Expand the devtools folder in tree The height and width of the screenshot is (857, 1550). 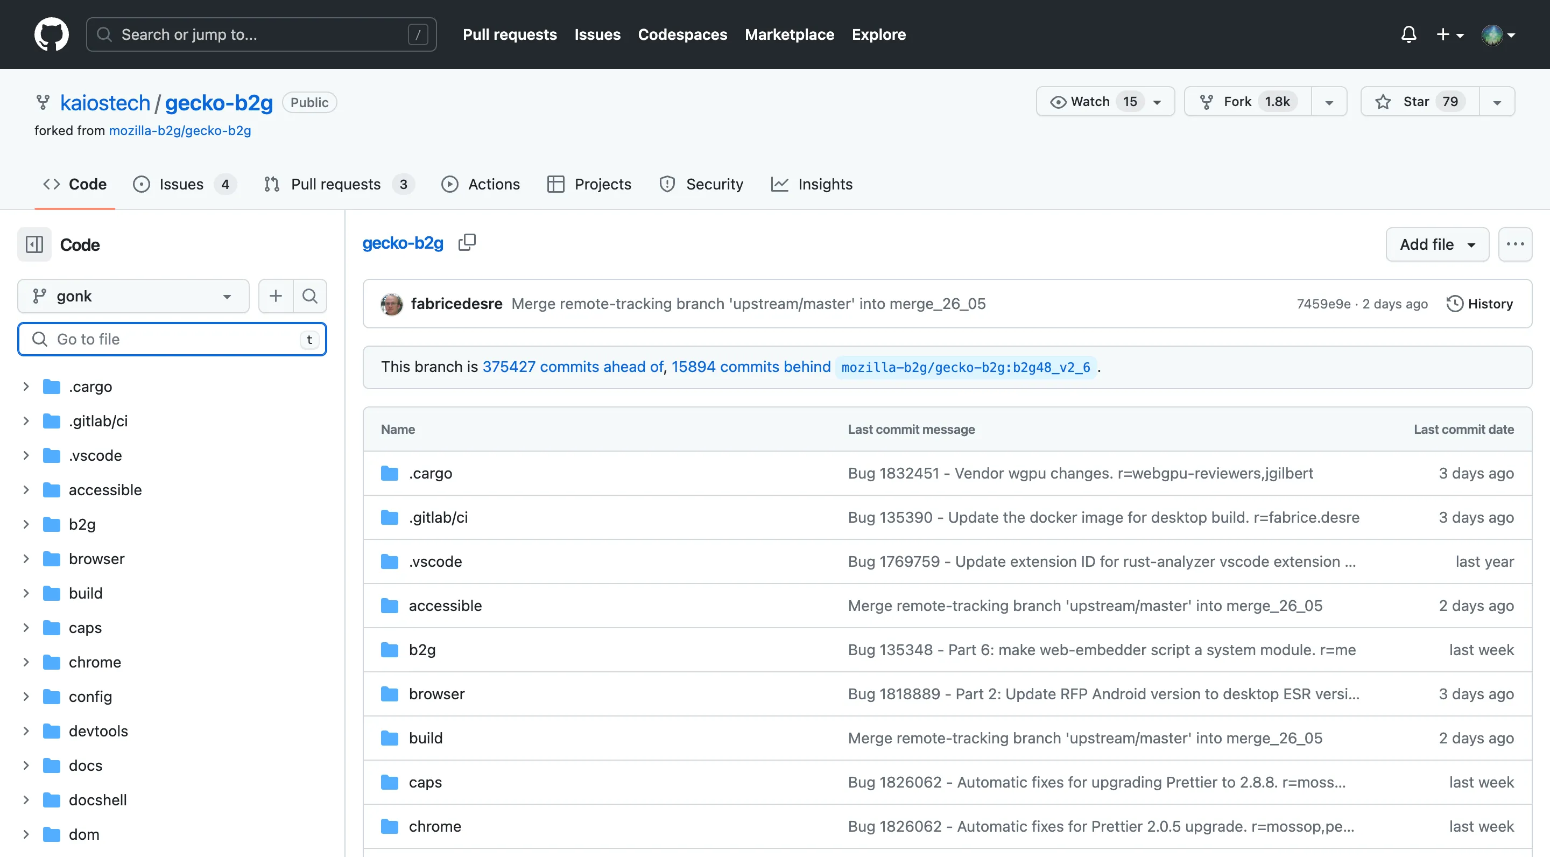click(x=26, y=730)
